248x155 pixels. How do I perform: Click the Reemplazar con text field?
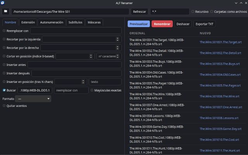[76, 31]
